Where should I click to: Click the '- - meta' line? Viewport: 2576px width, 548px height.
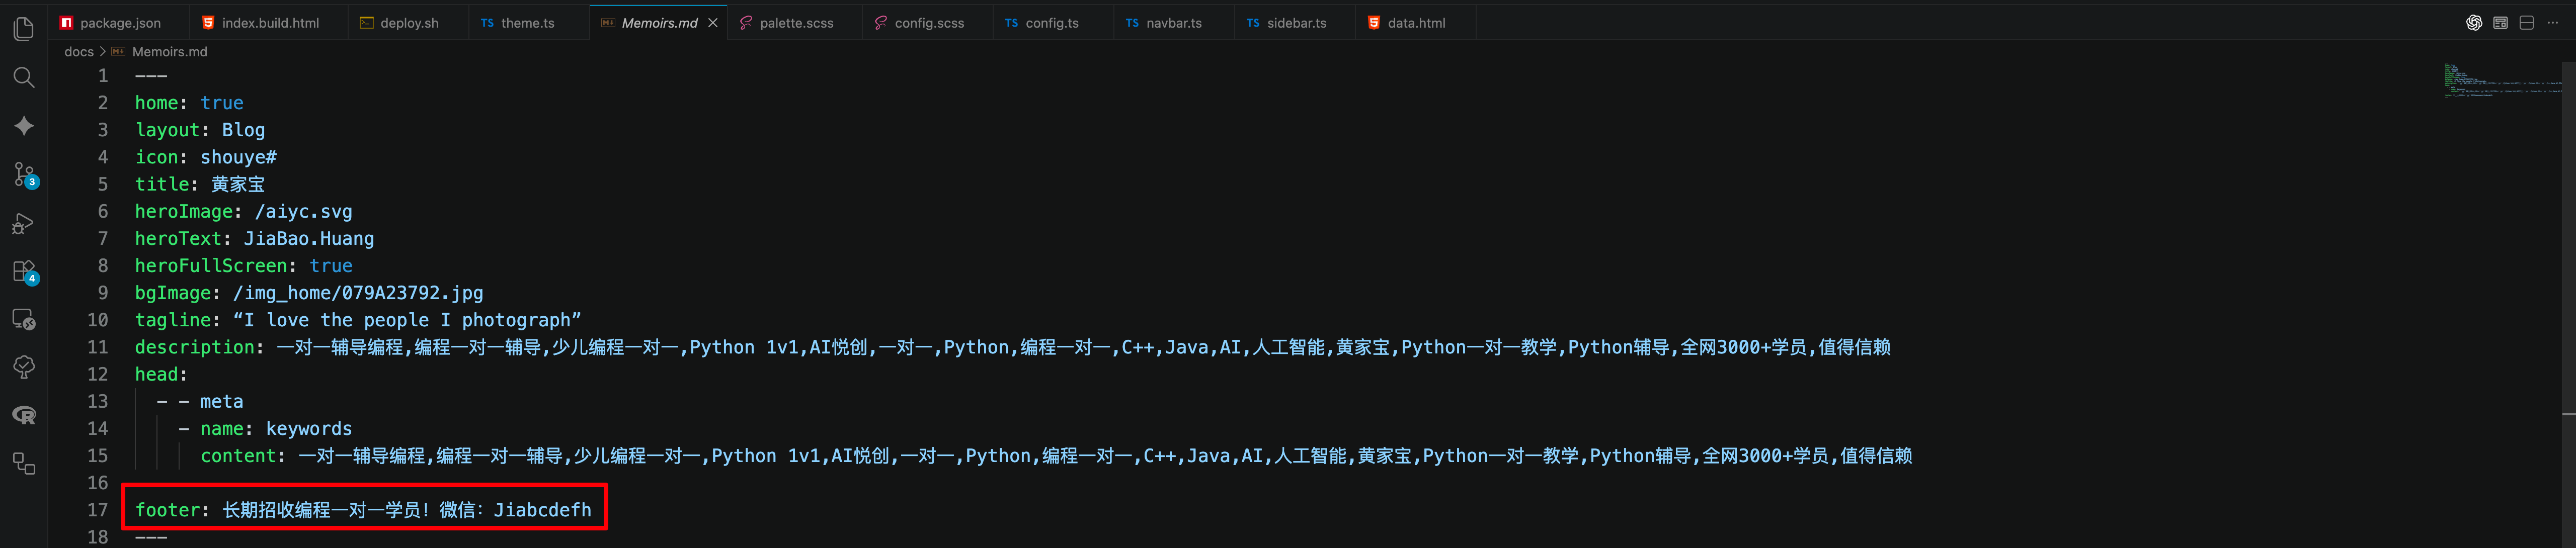pos(200,401)
